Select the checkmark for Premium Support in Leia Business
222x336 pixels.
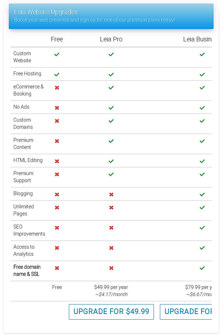tap(202, 174)
